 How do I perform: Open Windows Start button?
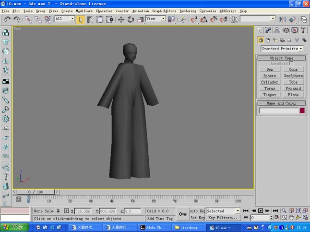(x=14, y=228)
